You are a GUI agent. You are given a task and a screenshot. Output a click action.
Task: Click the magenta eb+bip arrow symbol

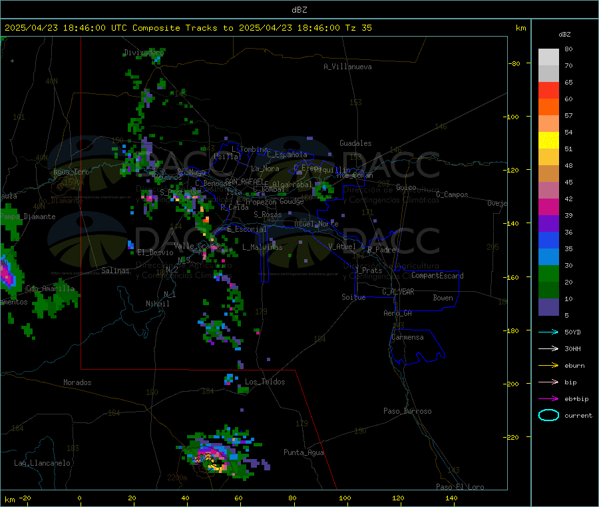[x=548, y=399]
